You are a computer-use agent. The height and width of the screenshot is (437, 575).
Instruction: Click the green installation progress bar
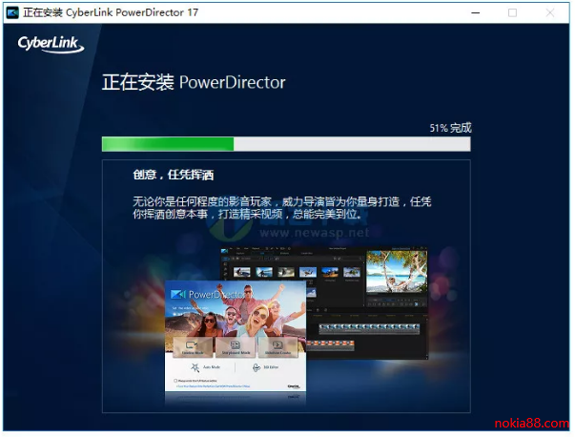pyautogui.click(x=168, y=143)
